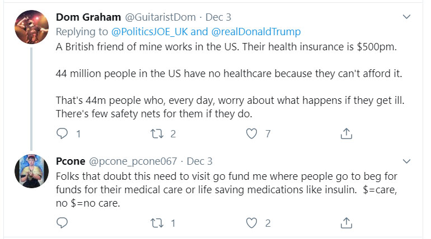
Task: Reply to Pcone's tweet
Action: click(63, 223)
